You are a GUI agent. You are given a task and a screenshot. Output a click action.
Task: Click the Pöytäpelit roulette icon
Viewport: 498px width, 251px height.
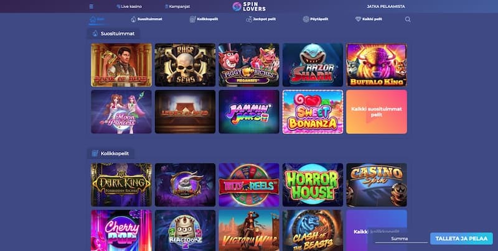(x=306, y=19)
